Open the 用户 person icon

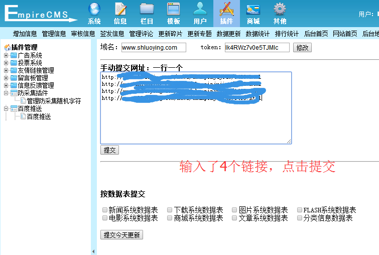click(x=200, y=9)
